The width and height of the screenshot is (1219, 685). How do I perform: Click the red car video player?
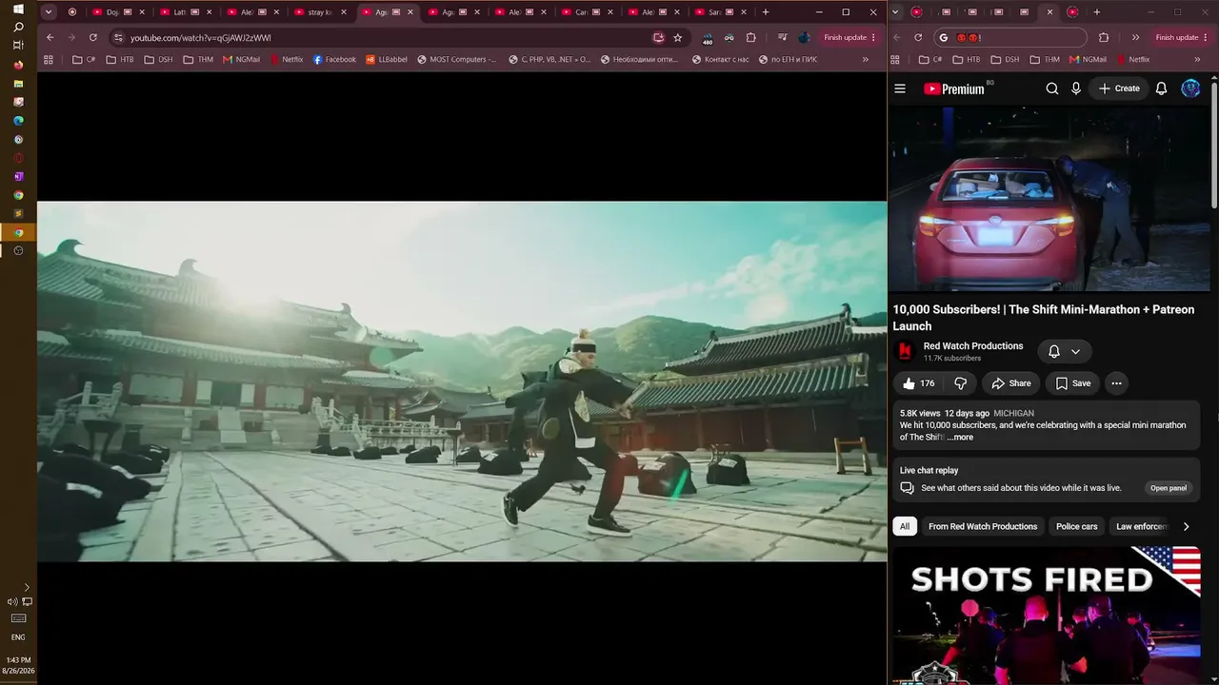point(1049,201)
